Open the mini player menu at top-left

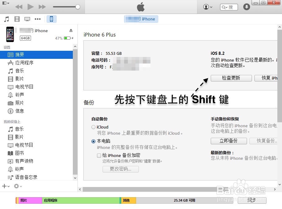point(6,3)
